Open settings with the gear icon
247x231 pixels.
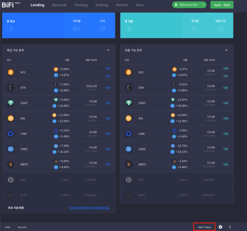[x=221, y=227]
